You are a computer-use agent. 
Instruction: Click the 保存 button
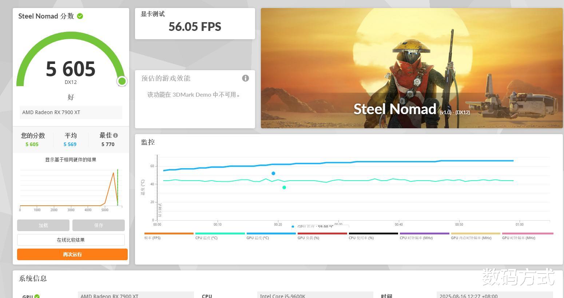[99, 225]
